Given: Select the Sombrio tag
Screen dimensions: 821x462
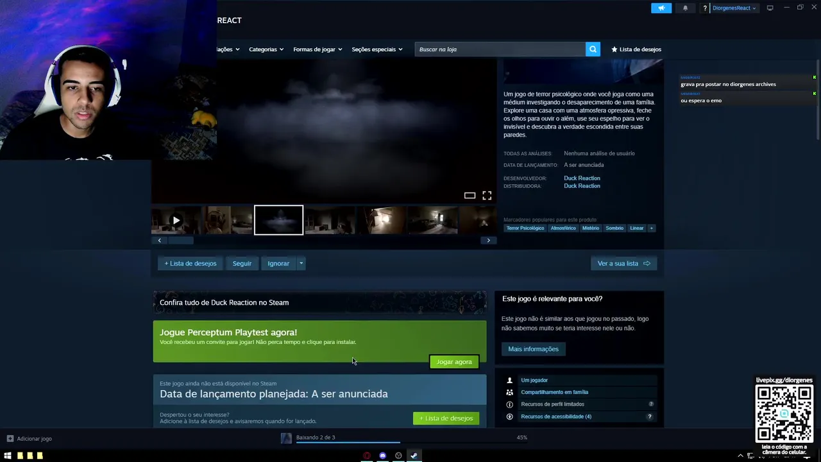Looking at the screenshot, I should [614, 228].
